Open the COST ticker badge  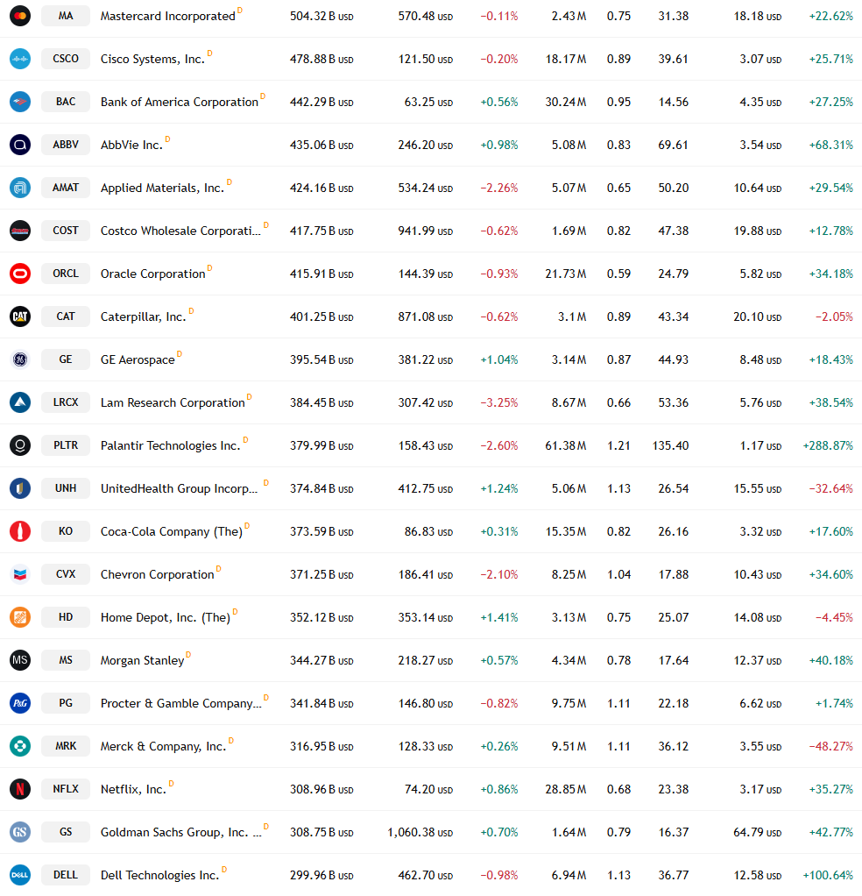pyautogui.click(x=66, y=231)
